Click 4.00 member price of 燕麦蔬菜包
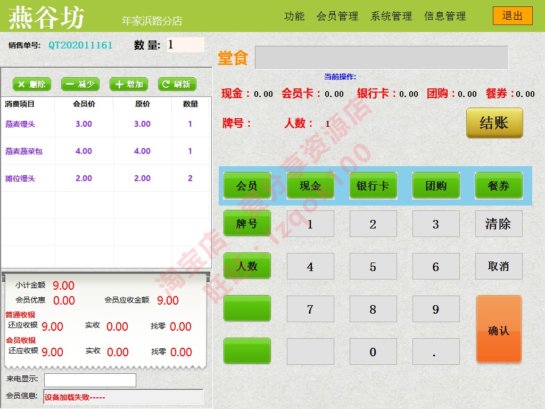The width and height of the screenshot is (545, 409). [84, 151]
